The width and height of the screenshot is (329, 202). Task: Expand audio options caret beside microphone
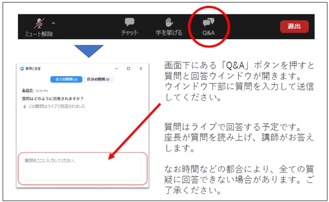click(x=53, y=23)
